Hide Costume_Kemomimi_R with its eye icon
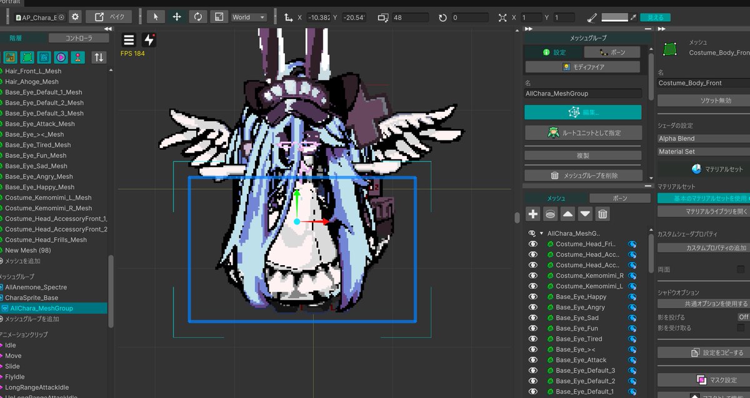 pos(533,275)
